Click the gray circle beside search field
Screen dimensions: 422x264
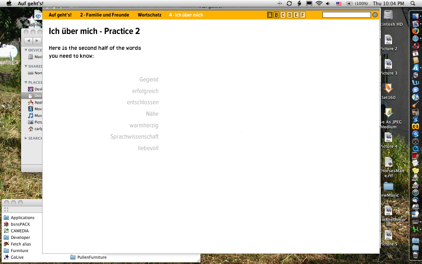point(375,15)
